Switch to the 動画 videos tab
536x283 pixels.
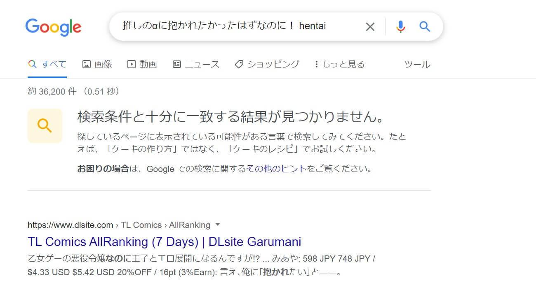[142, 64]
